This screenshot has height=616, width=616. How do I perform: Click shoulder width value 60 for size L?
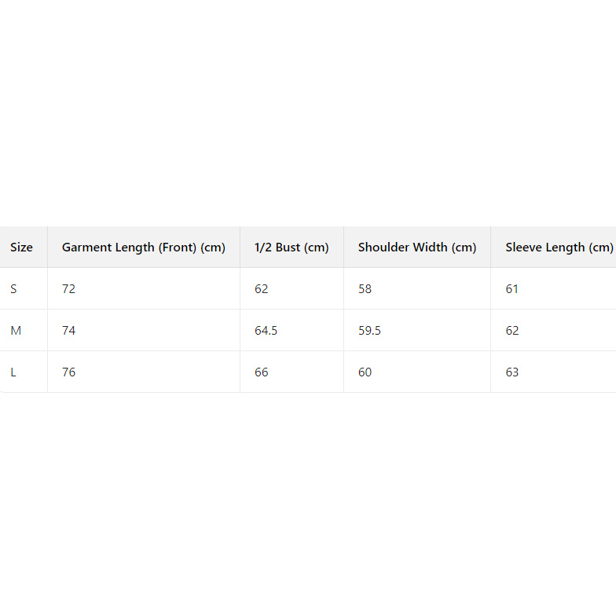point(365,372)
